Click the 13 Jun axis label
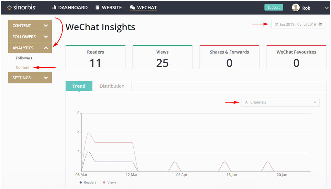The width and height of the screenshot is (331, 189). [x=232, y=175]
